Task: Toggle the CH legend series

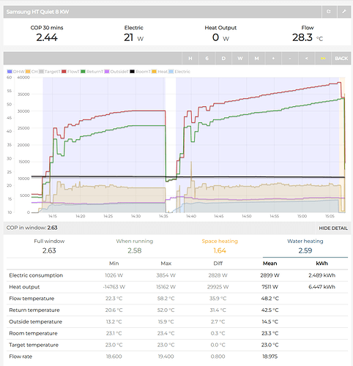Action: click(31, 72)
